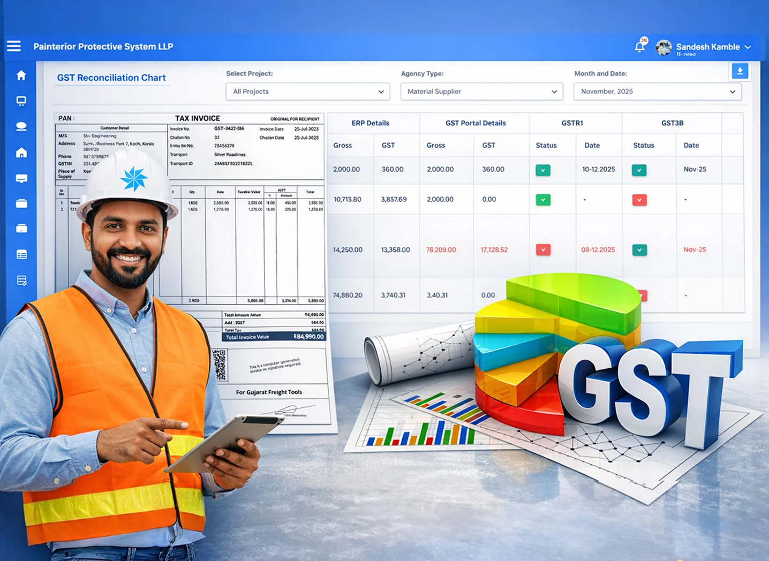Screen dimensions: 769x561
Task: Open the Month and Date dropdown
Action: coord(657,92)
